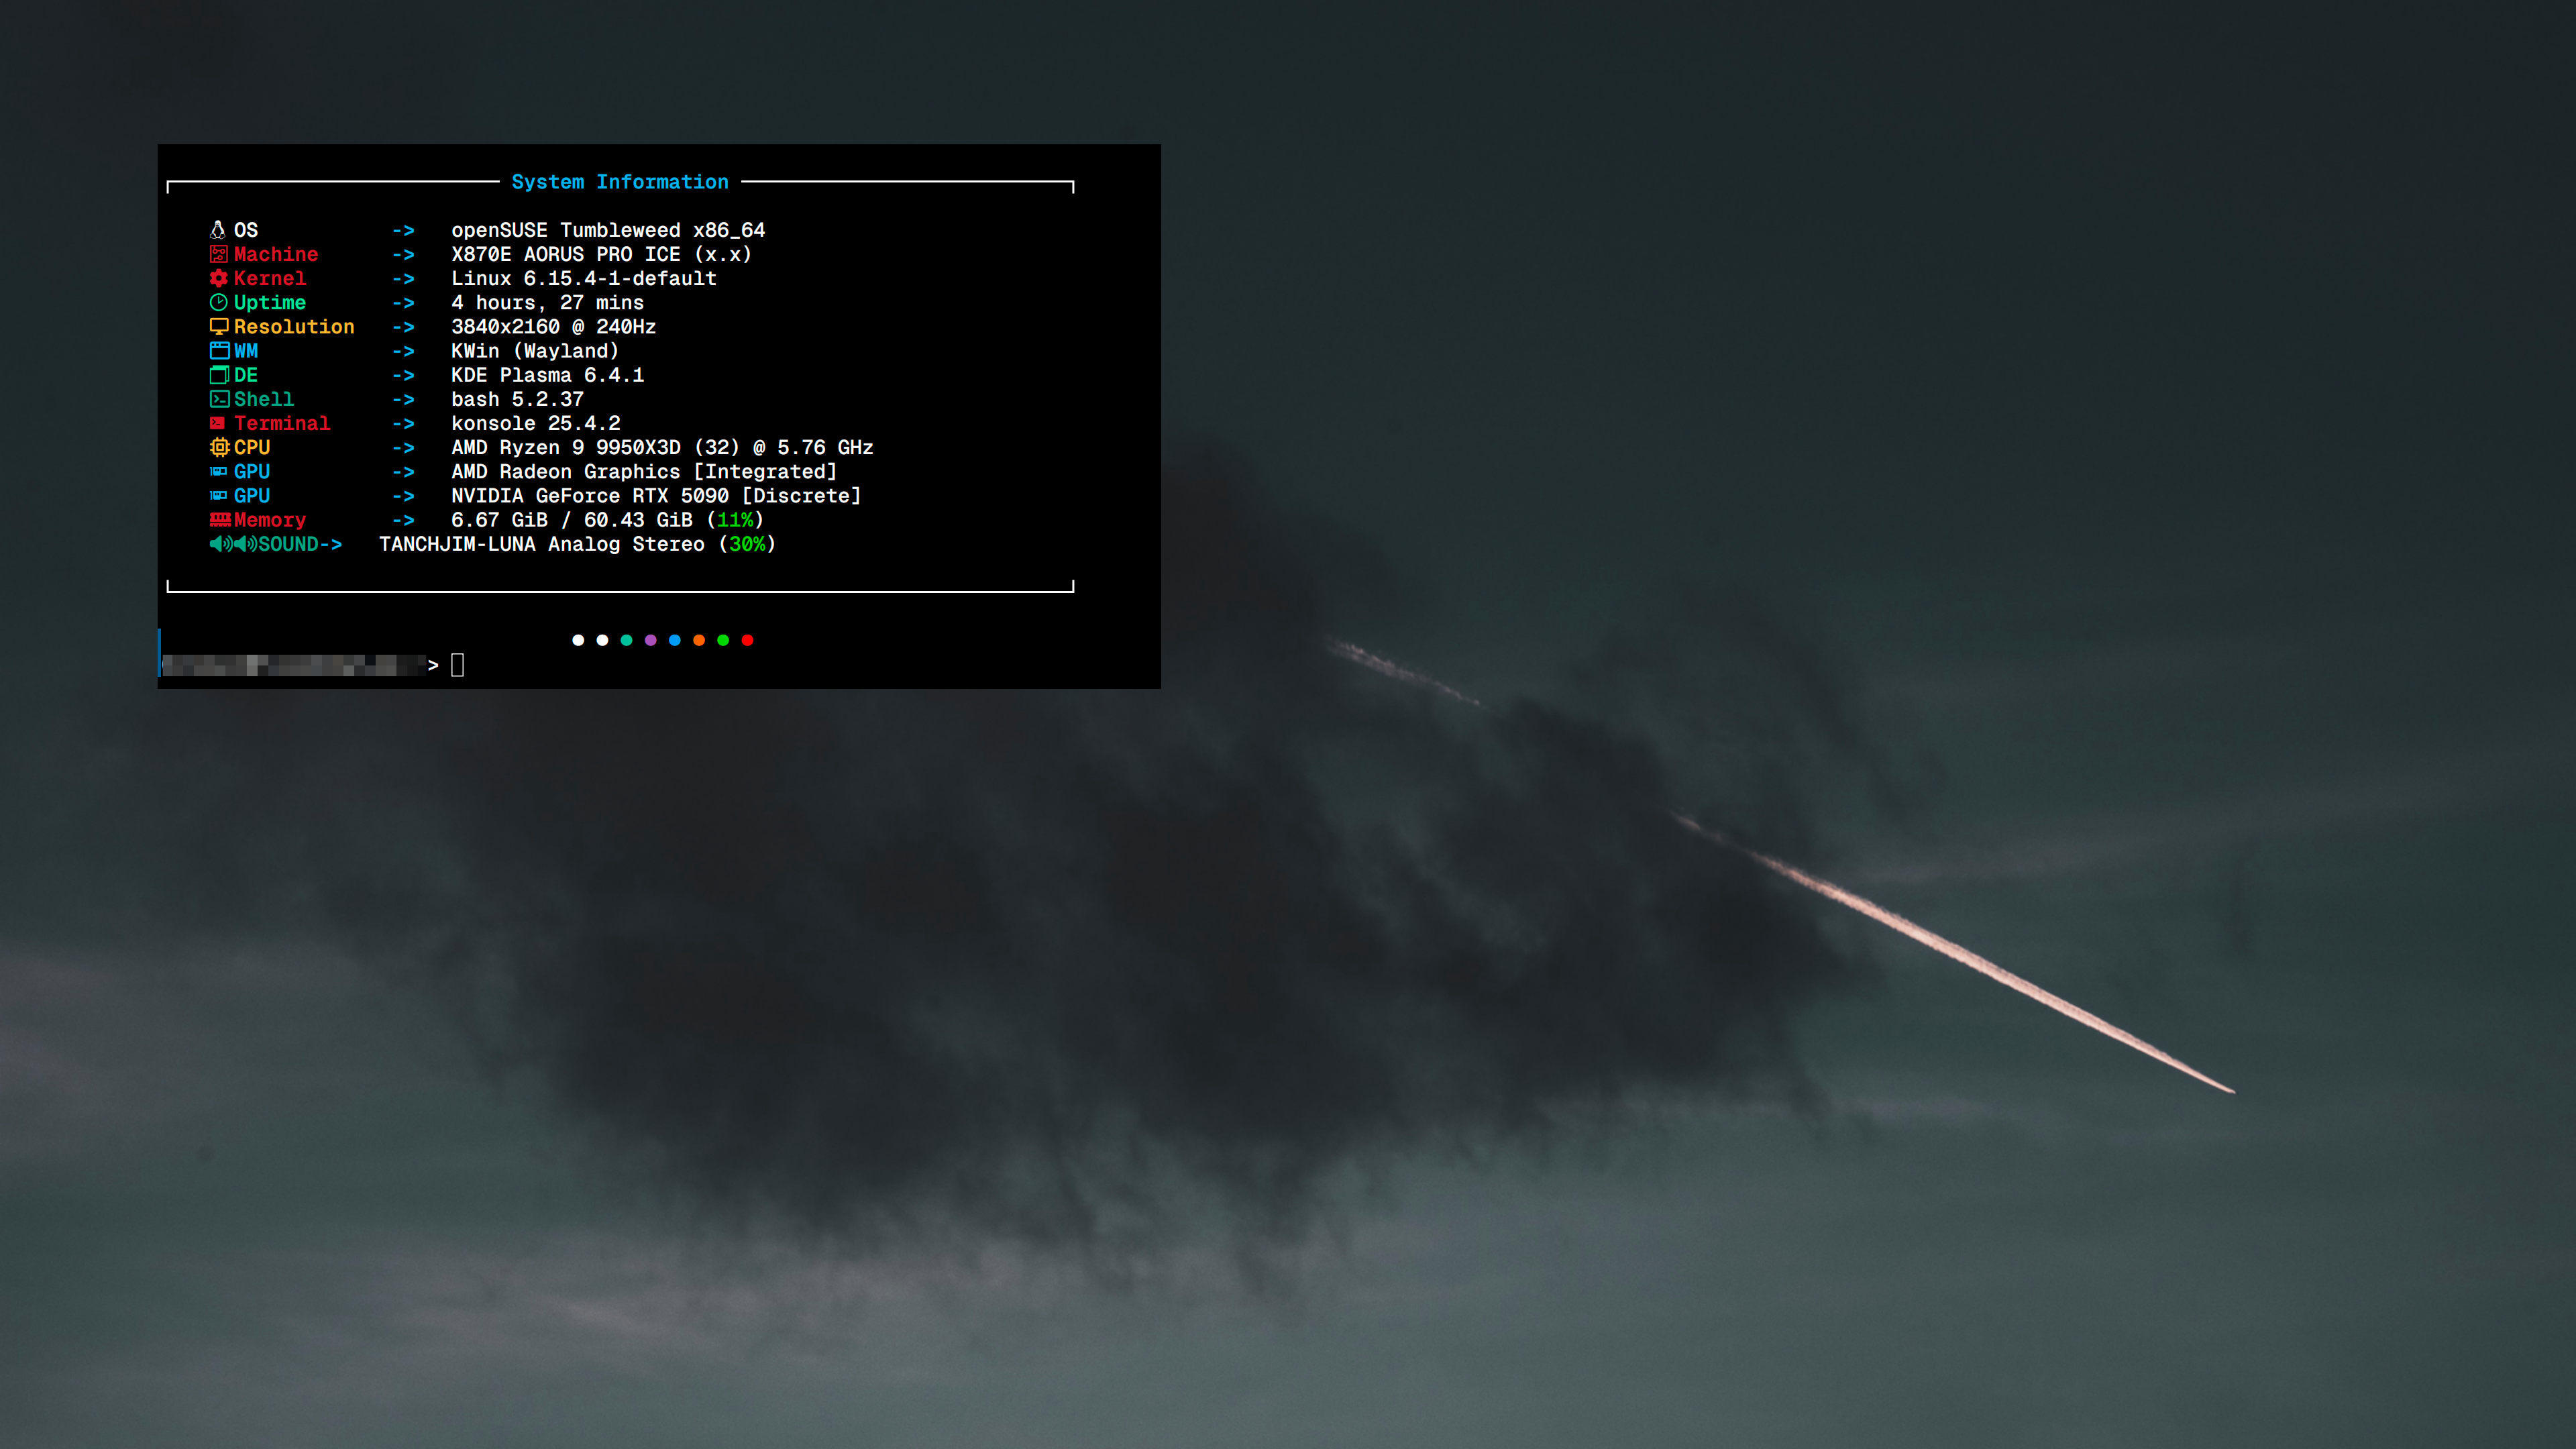Screen dimensions: 2576x1449
Task: Click the Kernel label
Action: tap(270, 278)
